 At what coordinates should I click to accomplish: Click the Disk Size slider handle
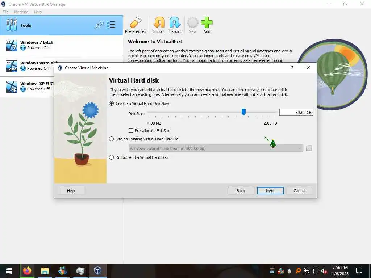coord(243,112)
